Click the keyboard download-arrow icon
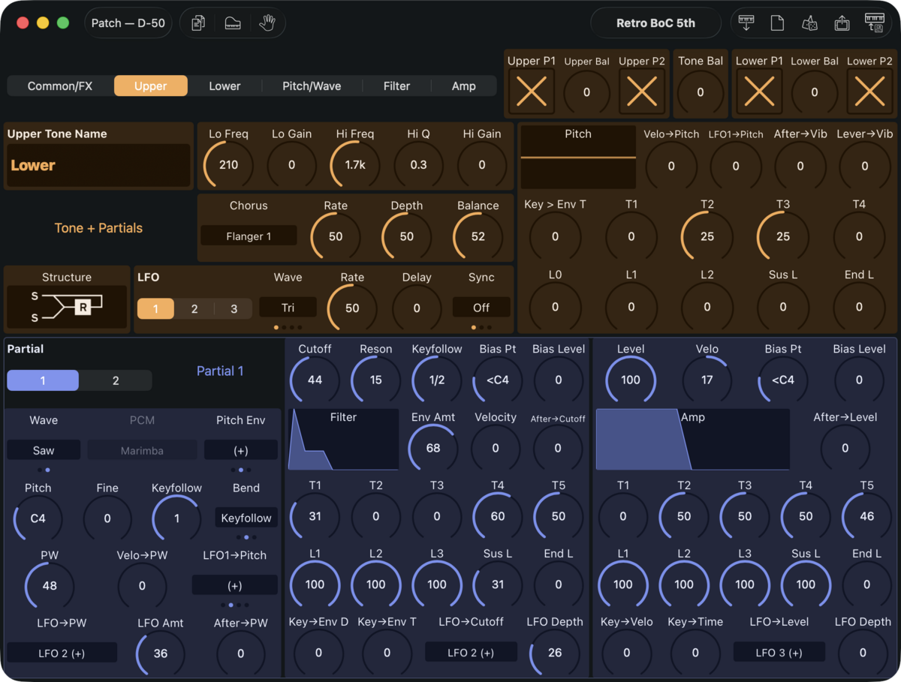 tap(746, 23)
